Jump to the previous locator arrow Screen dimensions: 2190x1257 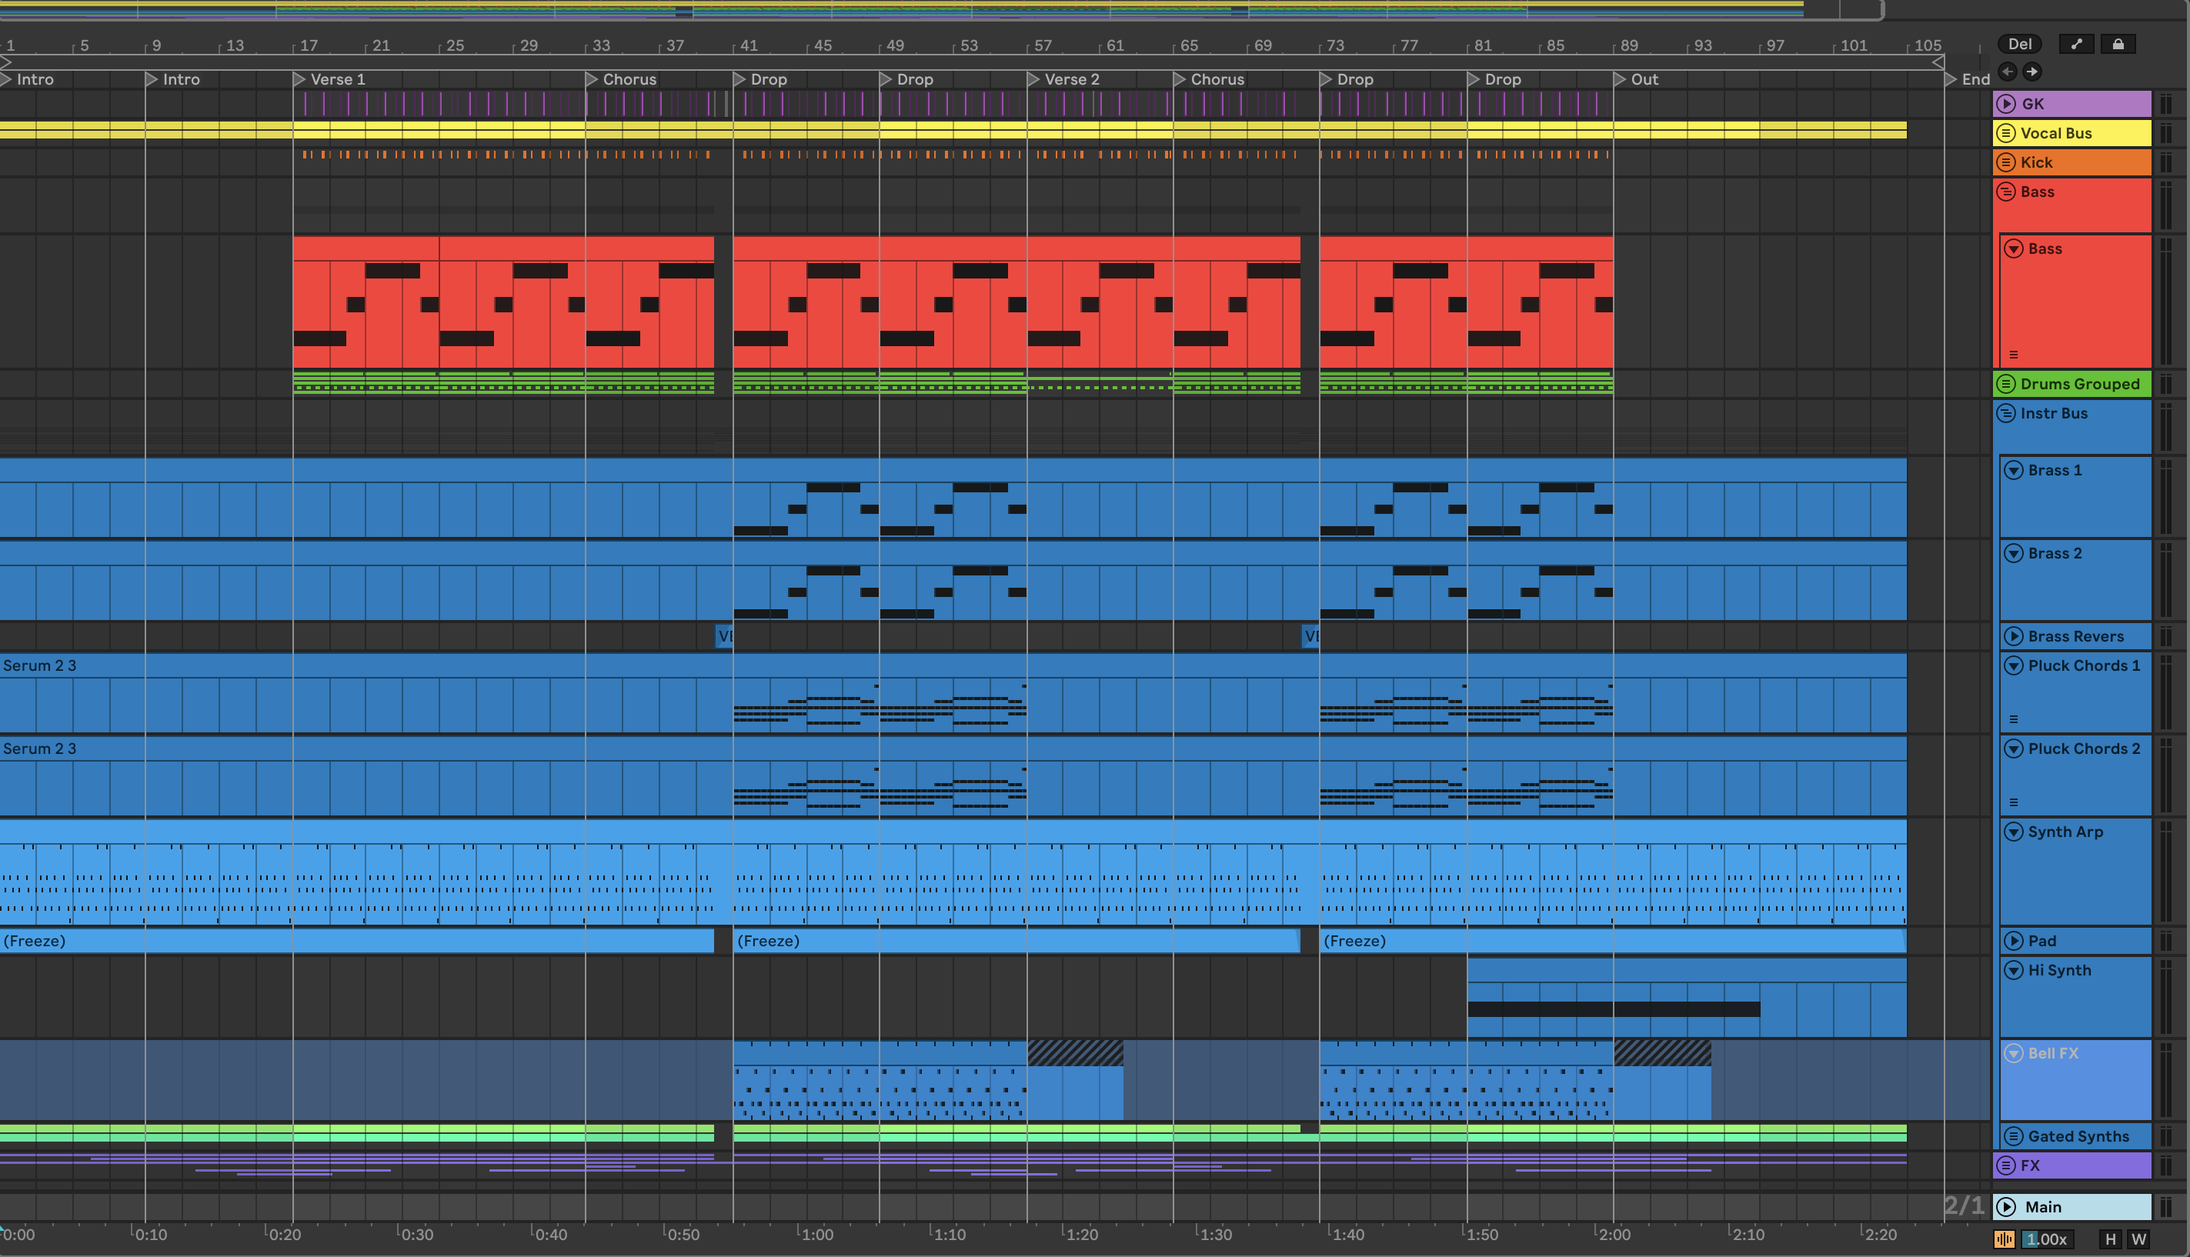(2008, 72)
